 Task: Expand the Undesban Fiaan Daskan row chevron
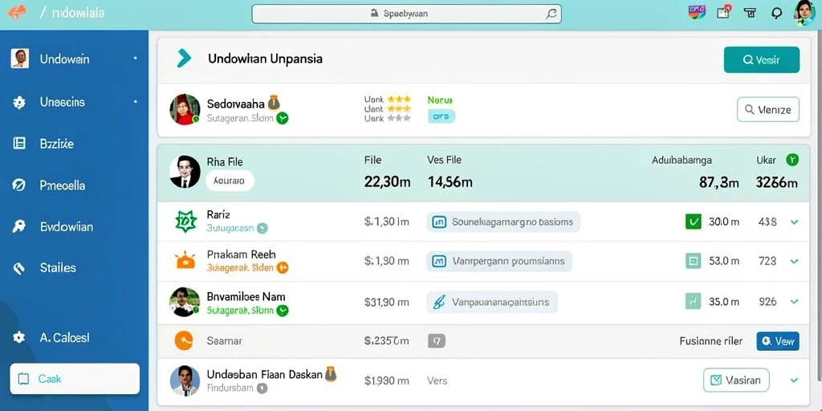point(794,380)
